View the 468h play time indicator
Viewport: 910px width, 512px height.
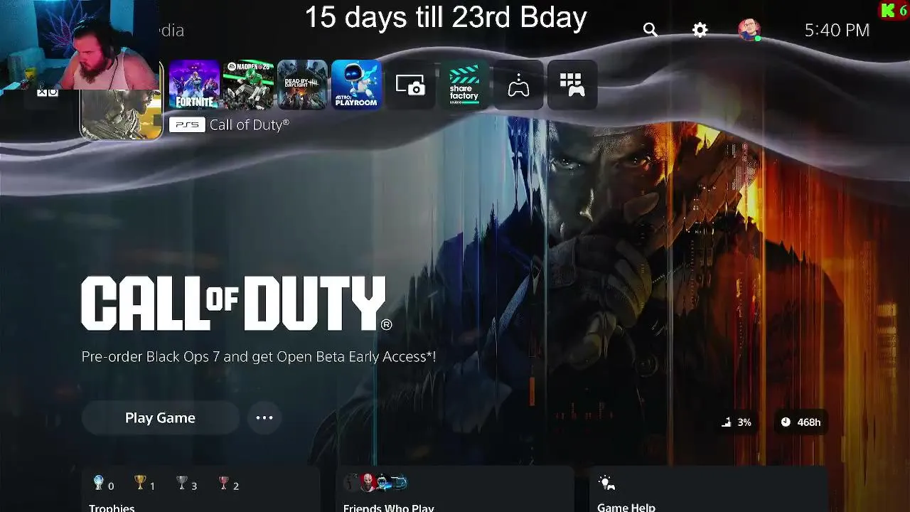801,422
